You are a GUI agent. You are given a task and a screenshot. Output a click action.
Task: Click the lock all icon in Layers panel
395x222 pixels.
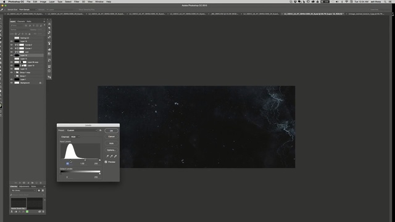(x=30, y=34)
